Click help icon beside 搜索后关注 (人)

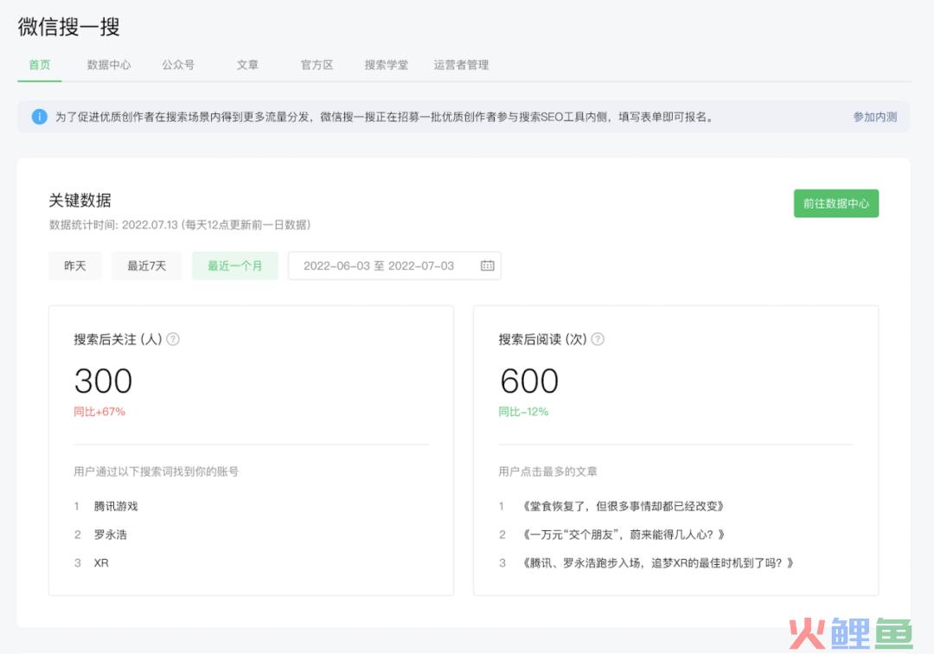pos(173,339)
